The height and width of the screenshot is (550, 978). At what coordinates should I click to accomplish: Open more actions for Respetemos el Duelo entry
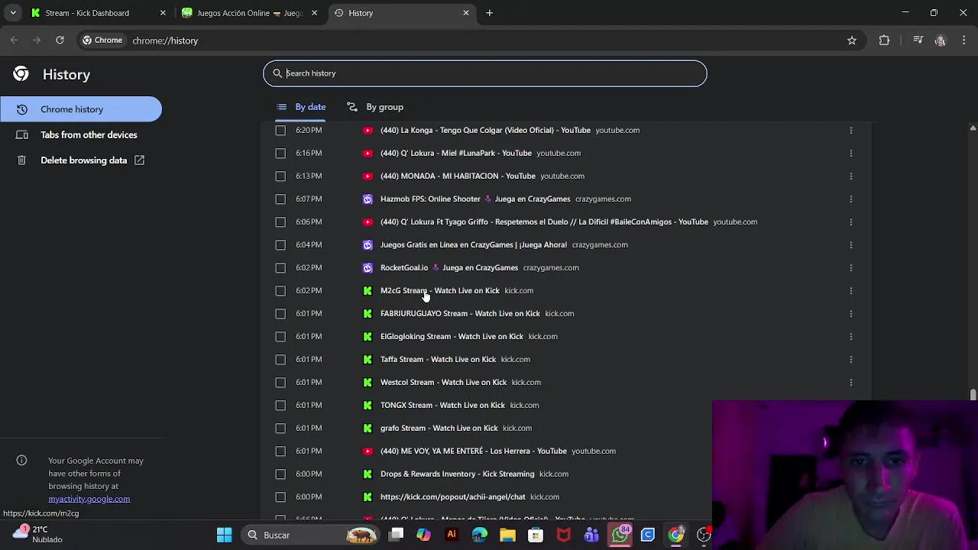pyautogui.click(x=850, y=222)
